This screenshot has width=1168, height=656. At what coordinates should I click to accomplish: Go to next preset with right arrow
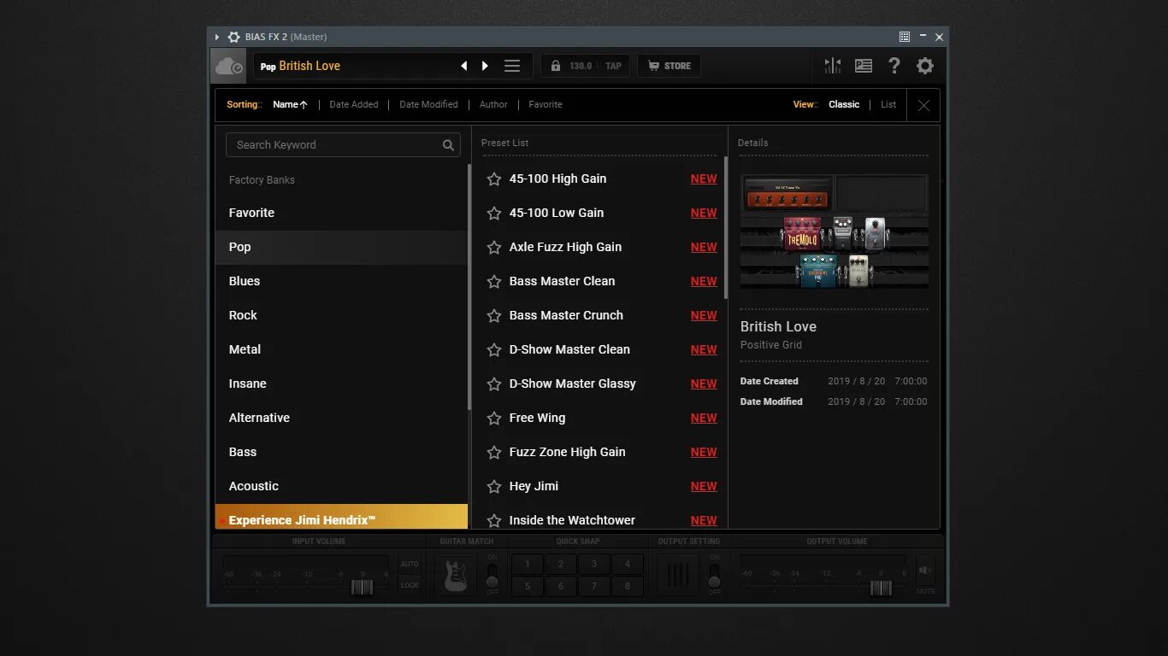point(485,66)
